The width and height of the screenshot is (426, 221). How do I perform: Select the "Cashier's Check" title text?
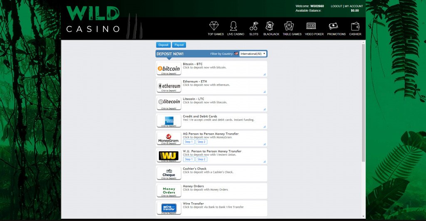(x=195, y=169)
